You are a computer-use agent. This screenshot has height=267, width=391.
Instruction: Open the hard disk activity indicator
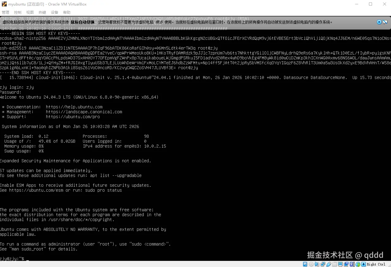(x=305, y=264)
